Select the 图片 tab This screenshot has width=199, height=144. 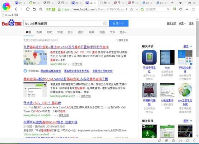81,32
